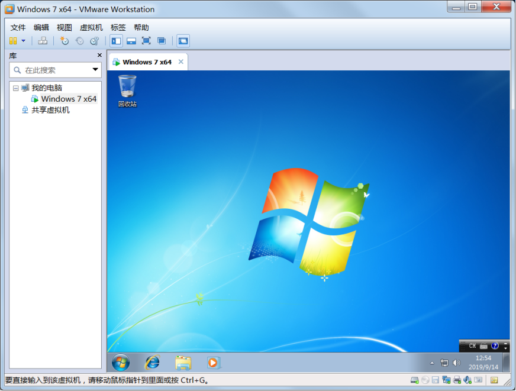
Task: Expand the library search dropdown arrow
Action: click(95, 70)
